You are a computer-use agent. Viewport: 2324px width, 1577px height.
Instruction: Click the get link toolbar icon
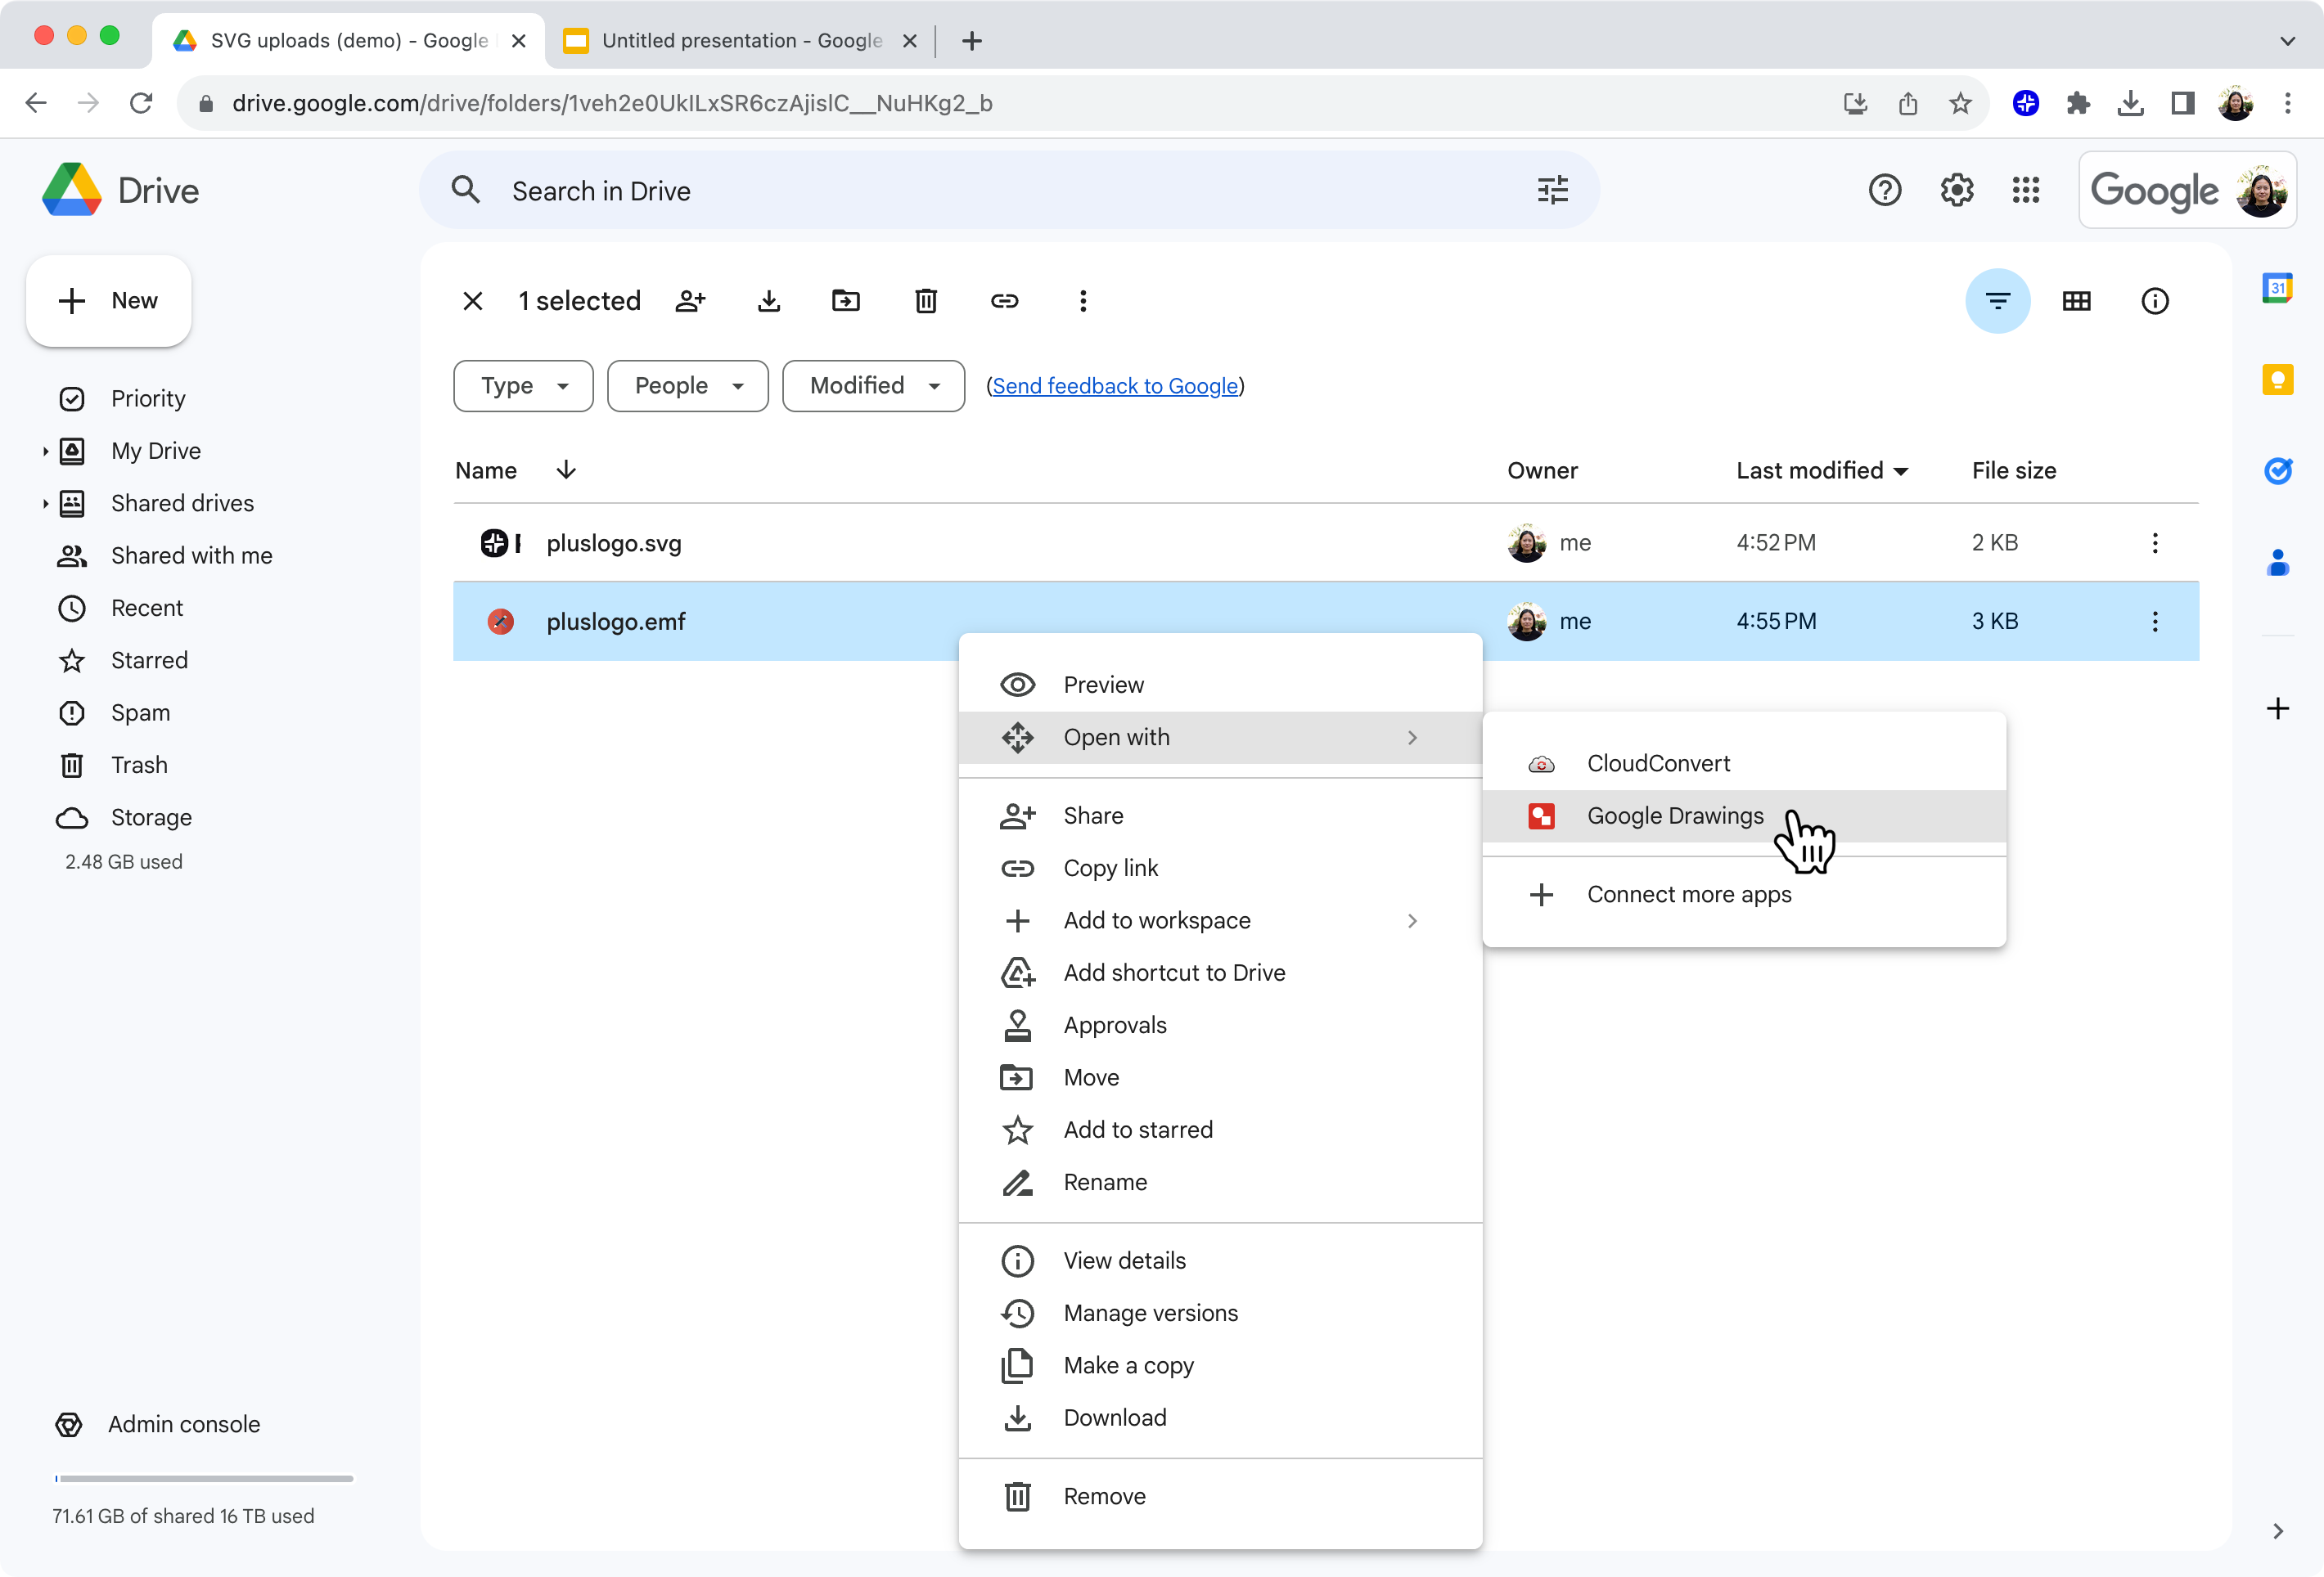[x=1004, y=301]
